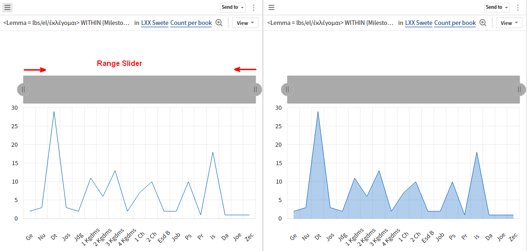Click the Da axis label in right chart

pyautogui.click(x=489, y=237)
